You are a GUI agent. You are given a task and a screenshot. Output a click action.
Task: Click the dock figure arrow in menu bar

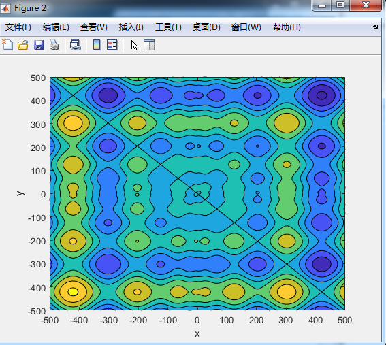(375, 27)
